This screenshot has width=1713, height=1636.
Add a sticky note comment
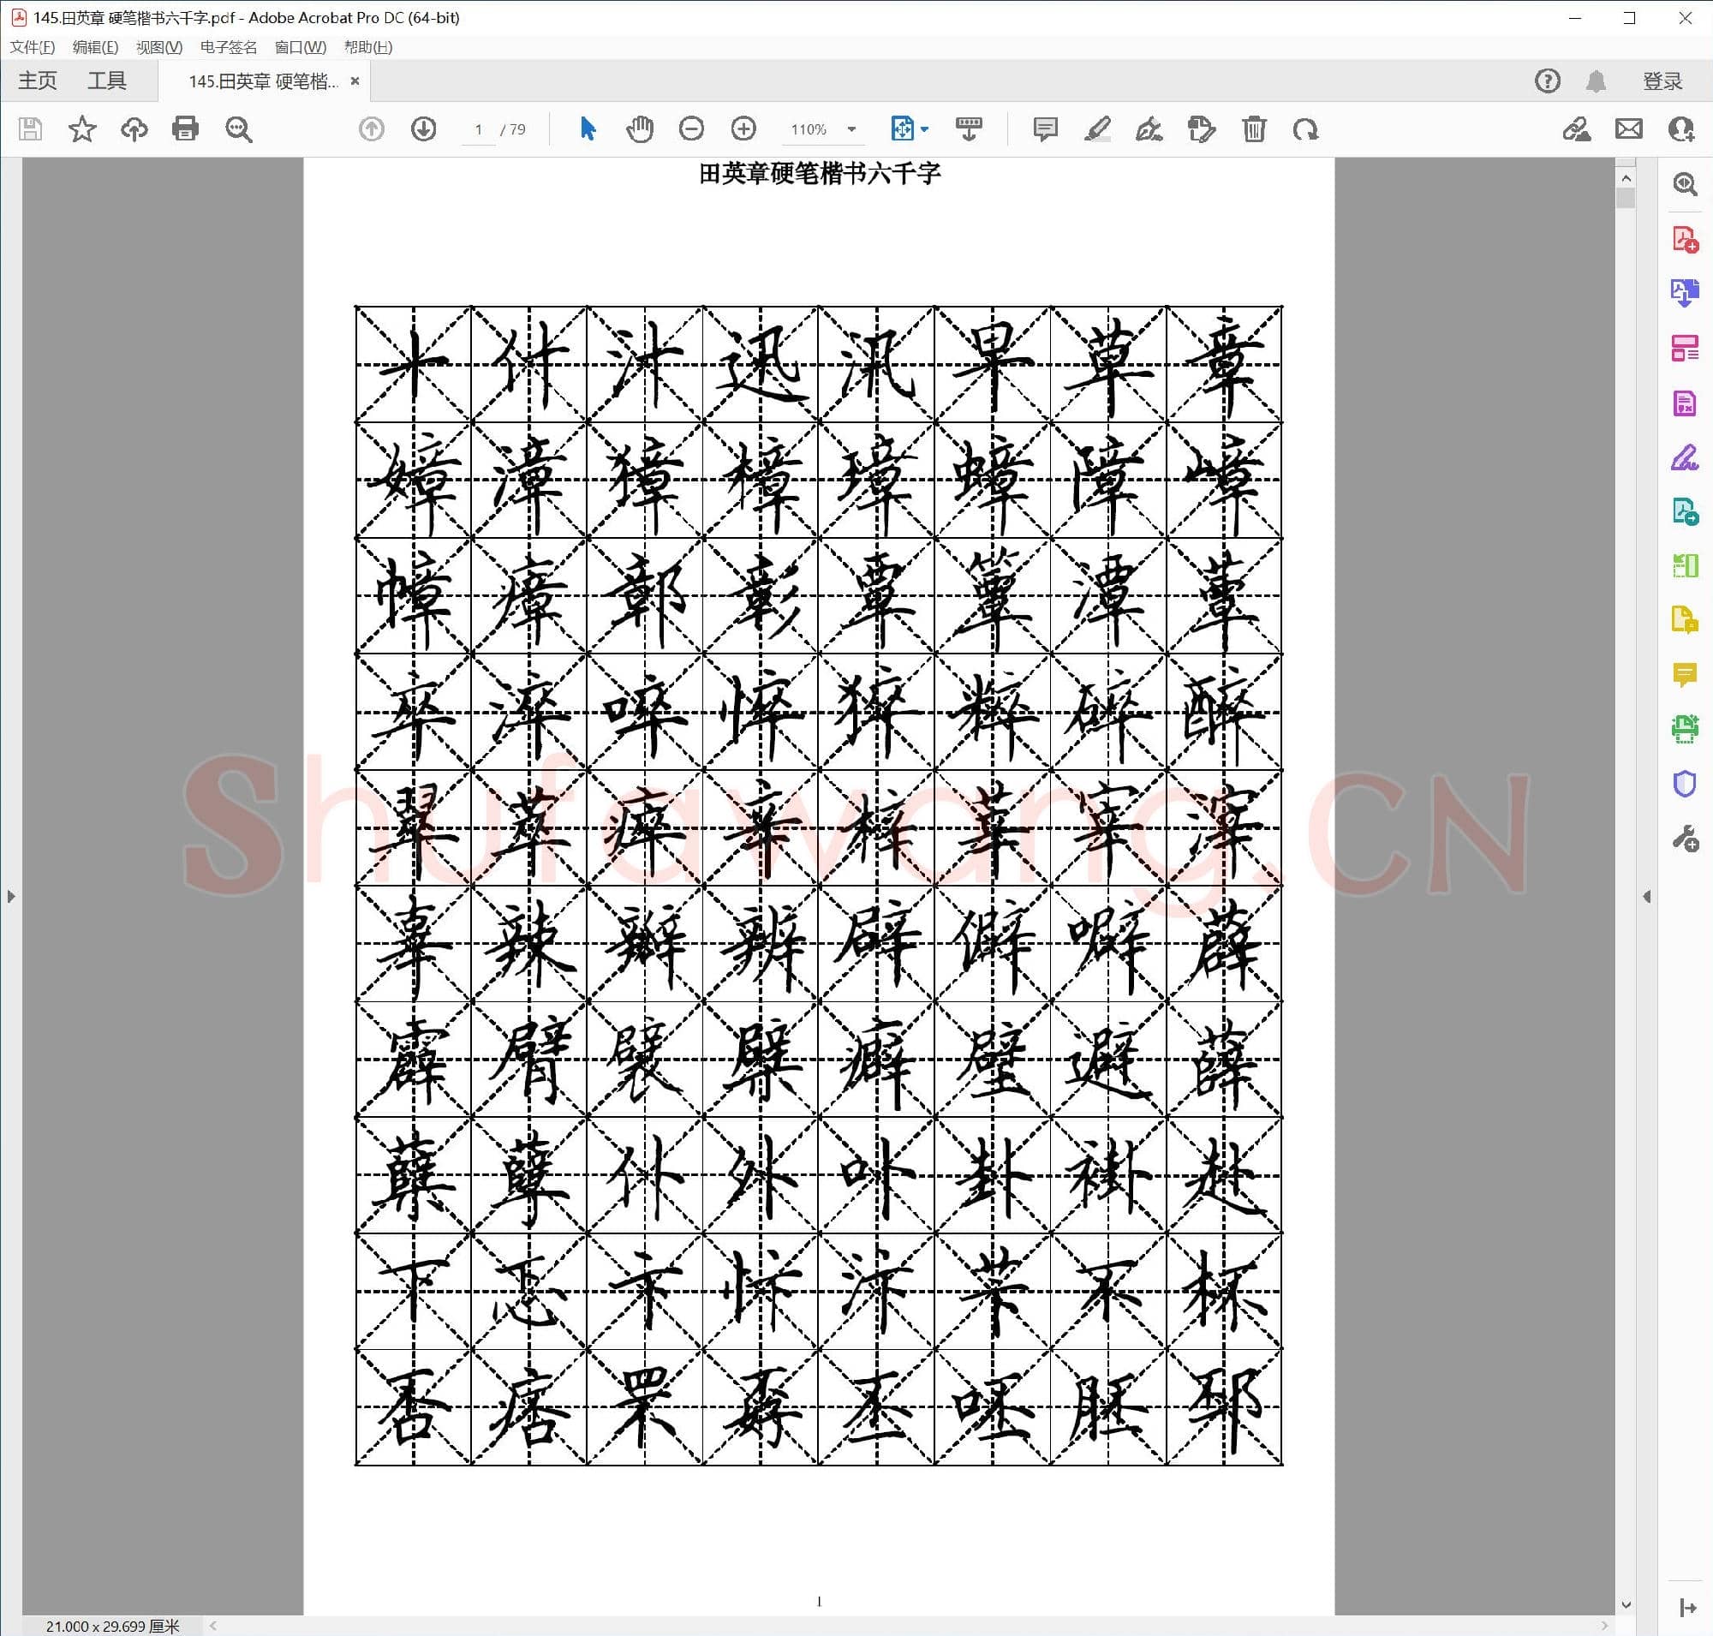coord(1044,129)
